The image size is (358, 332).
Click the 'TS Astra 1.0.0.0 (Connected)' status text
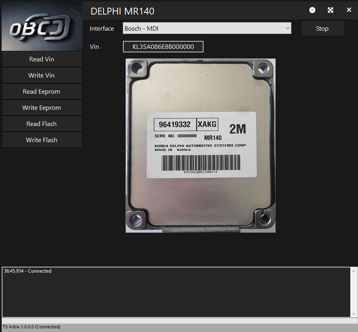(32, 327)
